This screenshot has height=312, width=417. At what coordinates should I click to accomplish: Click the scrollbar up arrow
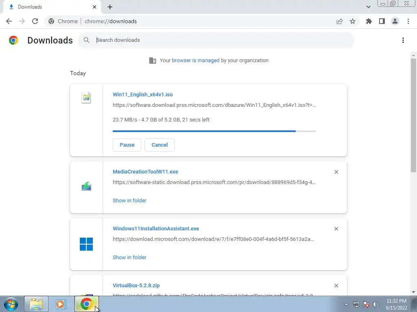tap(413, 55)
